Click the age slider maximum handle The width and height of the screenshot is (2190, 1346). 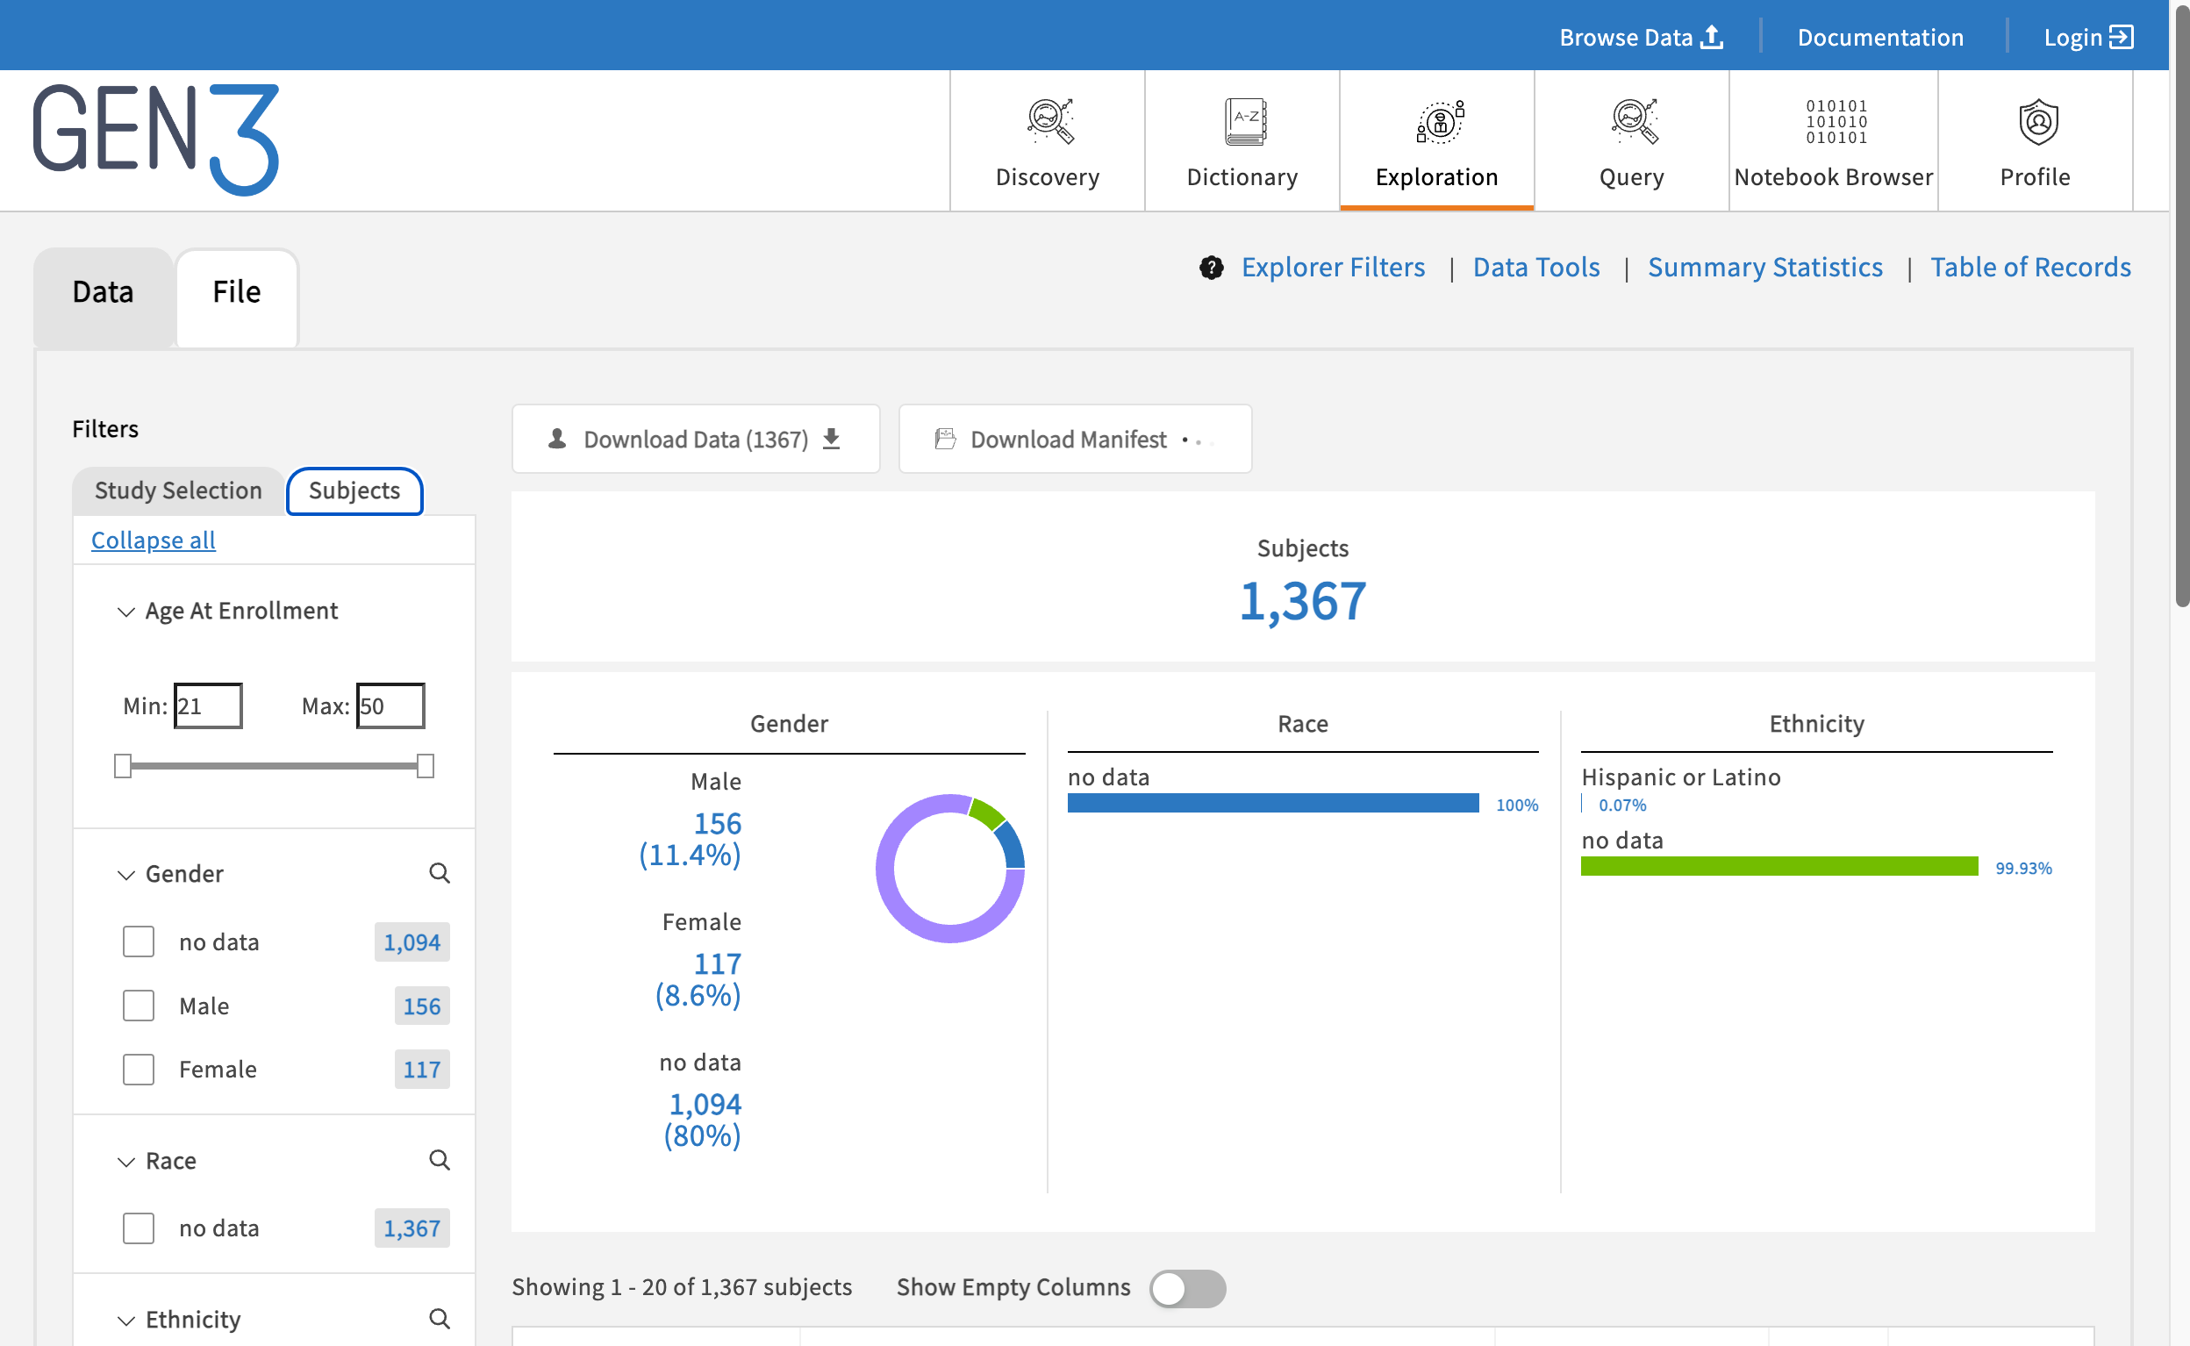point(426,766)
